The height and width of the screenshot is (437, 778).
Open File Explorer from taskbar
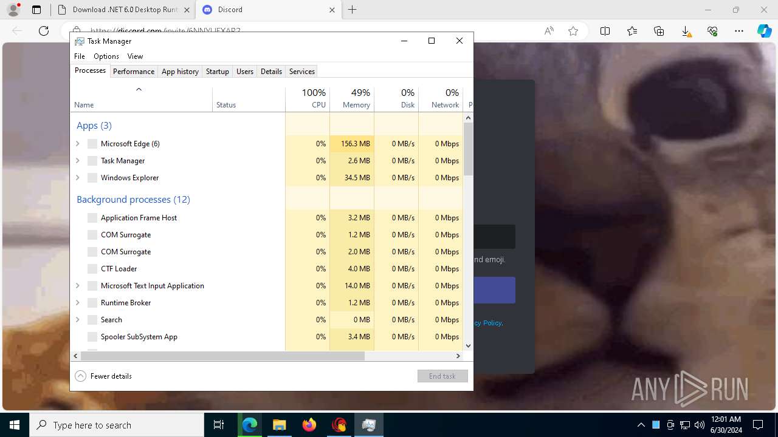(279, 425)
